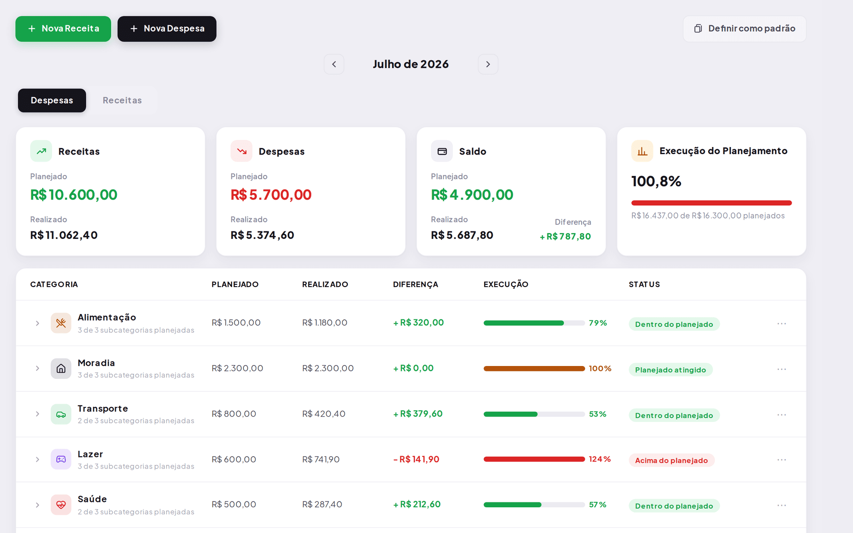Click the Saúde heart icon
The image size is (853, 533).
[x=61, y=505]
